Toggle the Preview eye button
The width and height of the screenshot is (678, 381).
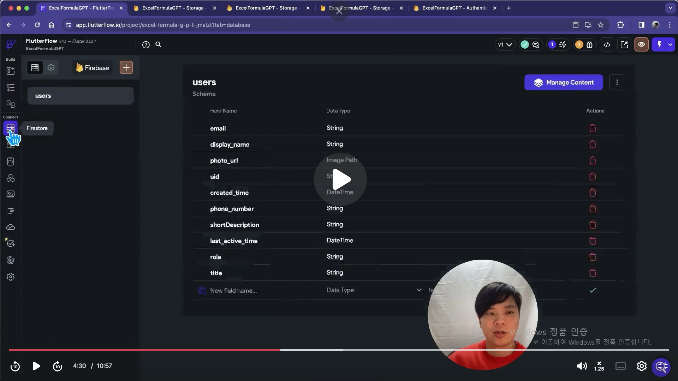(x=641, y=45)
